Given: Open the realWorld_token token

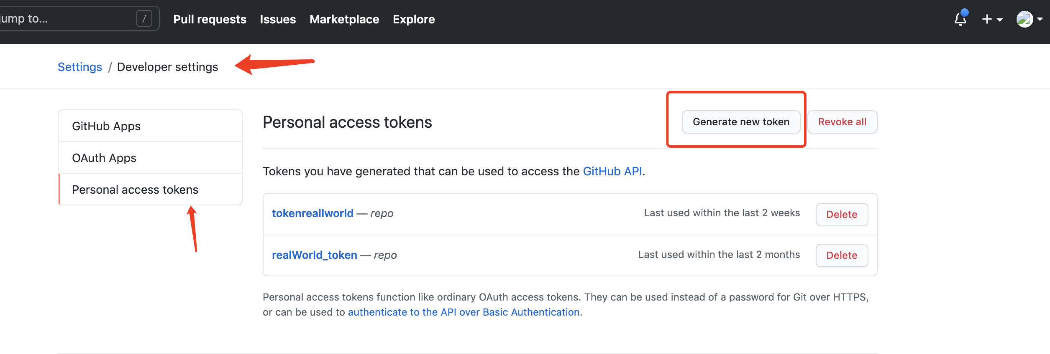Looking at the screenshot, I should [315, 255].
